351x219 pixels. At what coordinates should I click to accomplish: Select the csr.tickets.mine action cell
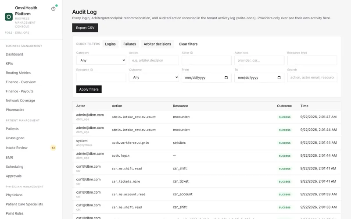pyautogui.click(x=126, y=181)
